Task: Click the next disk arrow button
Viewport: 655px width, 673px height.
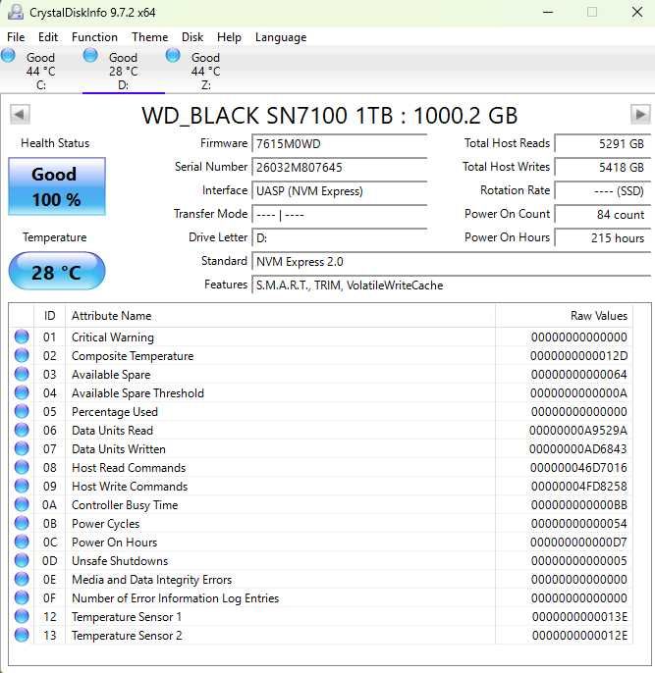Action: pyautogui.click(x=640, y=114)
